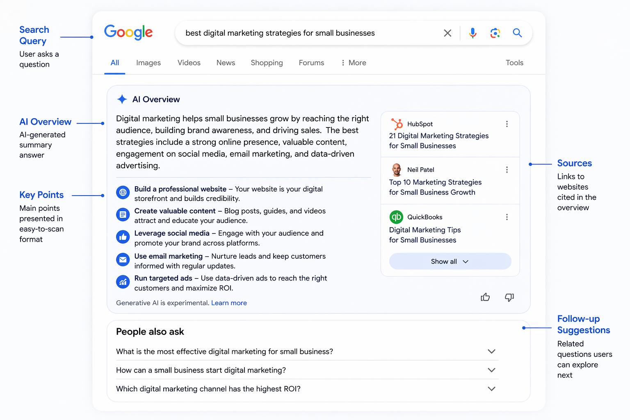This screenshot has height=420, width=630.
Task: Expand 'How can a small business start digital marketing?'
Action: pos(491,370)
